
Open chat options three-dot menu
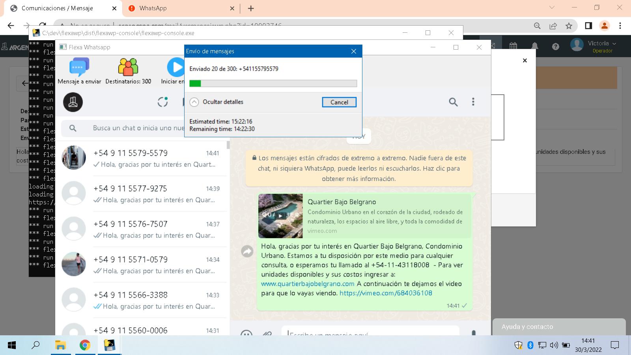coord(473,102)
